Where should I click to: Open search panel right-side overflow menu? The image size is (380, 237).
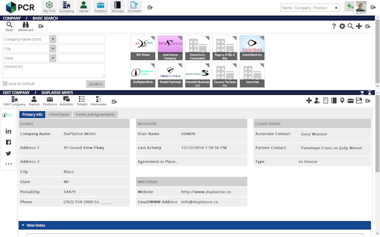coord(367,27)
